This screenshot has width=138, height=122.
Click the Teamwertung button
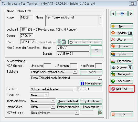point(91,107)
